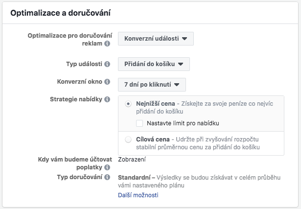Click the Další možnosti link
The height and width of the screenshot is (209, 301).
coord(138,195)
